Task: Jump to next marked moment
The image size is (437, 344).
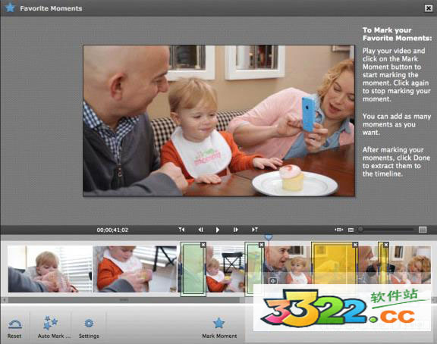Action: pos(255,230)
